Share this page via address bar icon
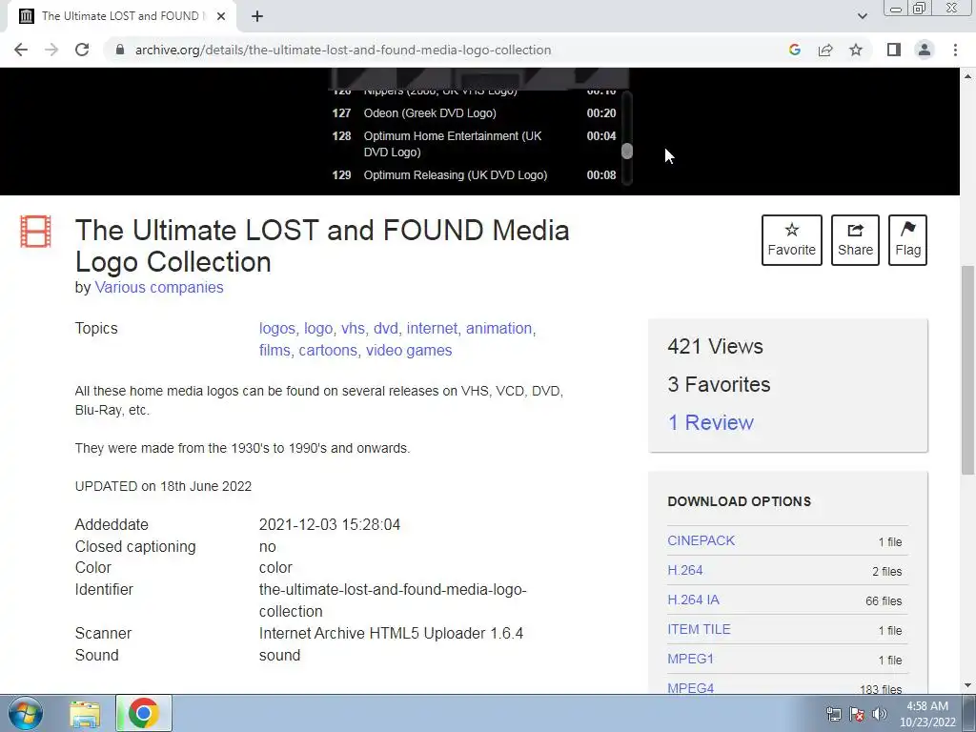The width and height of the screenshot is (976, 732). [x=825, y=50]
